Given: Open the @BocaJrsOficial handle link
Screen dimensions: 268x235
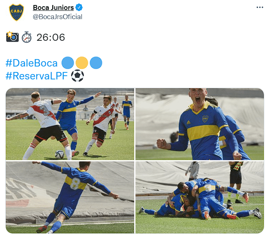Looking at the screenshot, I should coord(57,17).
